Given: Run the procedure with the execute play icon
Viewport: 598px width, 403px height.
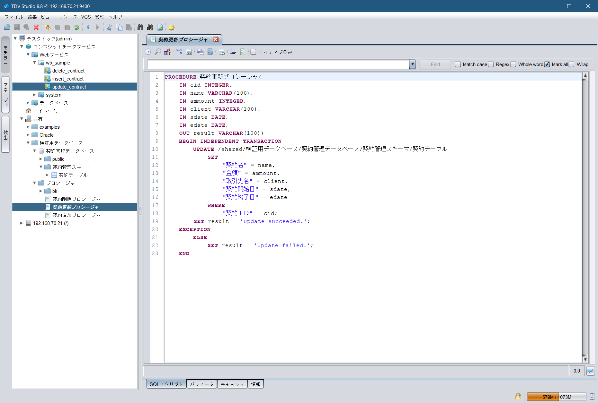Looking at the screenshot, I should 148,52.
